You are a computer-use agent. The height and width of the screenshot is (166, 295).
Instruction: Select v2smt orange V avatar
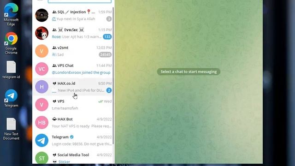click(41, 51)
